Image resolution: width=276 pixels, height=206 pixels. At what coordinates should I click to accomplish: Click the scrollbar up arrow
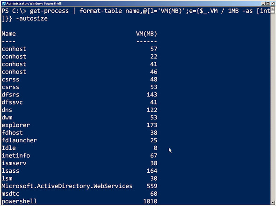click(x=273, y=8)
